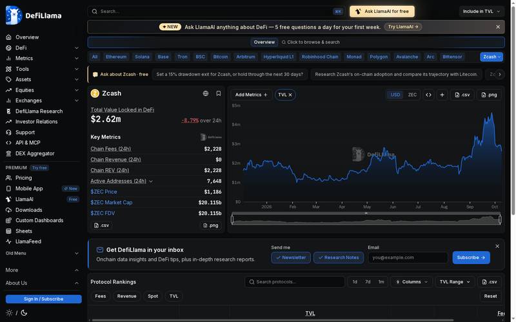Image resolution: width=516 pixels, height=322 pixels.
Task: Click the Subscribe button
Action: tap(471, 258)
